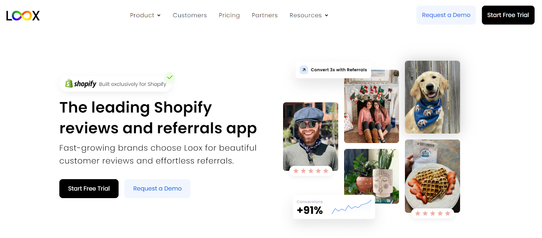This screenshot has height=238, width=542.
Task: Expand the Resources dropdown chevron
Action: [327, 16]
